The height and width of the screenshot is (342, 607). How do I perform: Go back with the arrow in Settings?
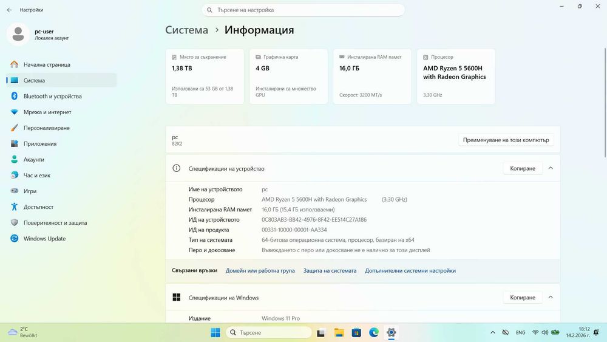tap(9, 10)
